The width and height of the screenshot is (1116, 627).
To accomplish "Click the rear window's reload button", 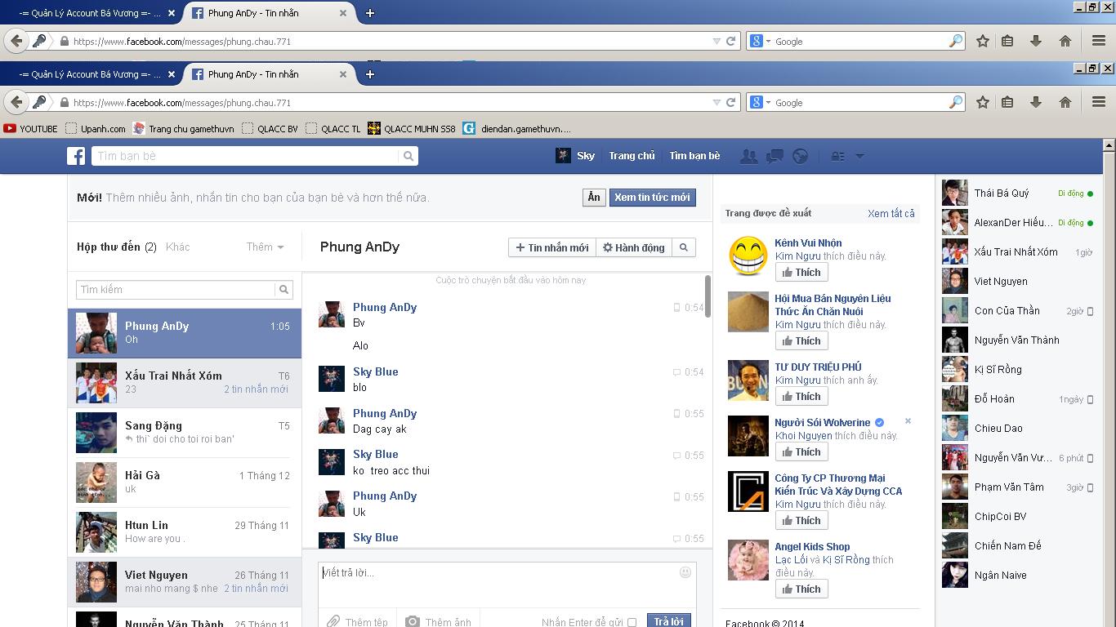I will click(731, 41).
